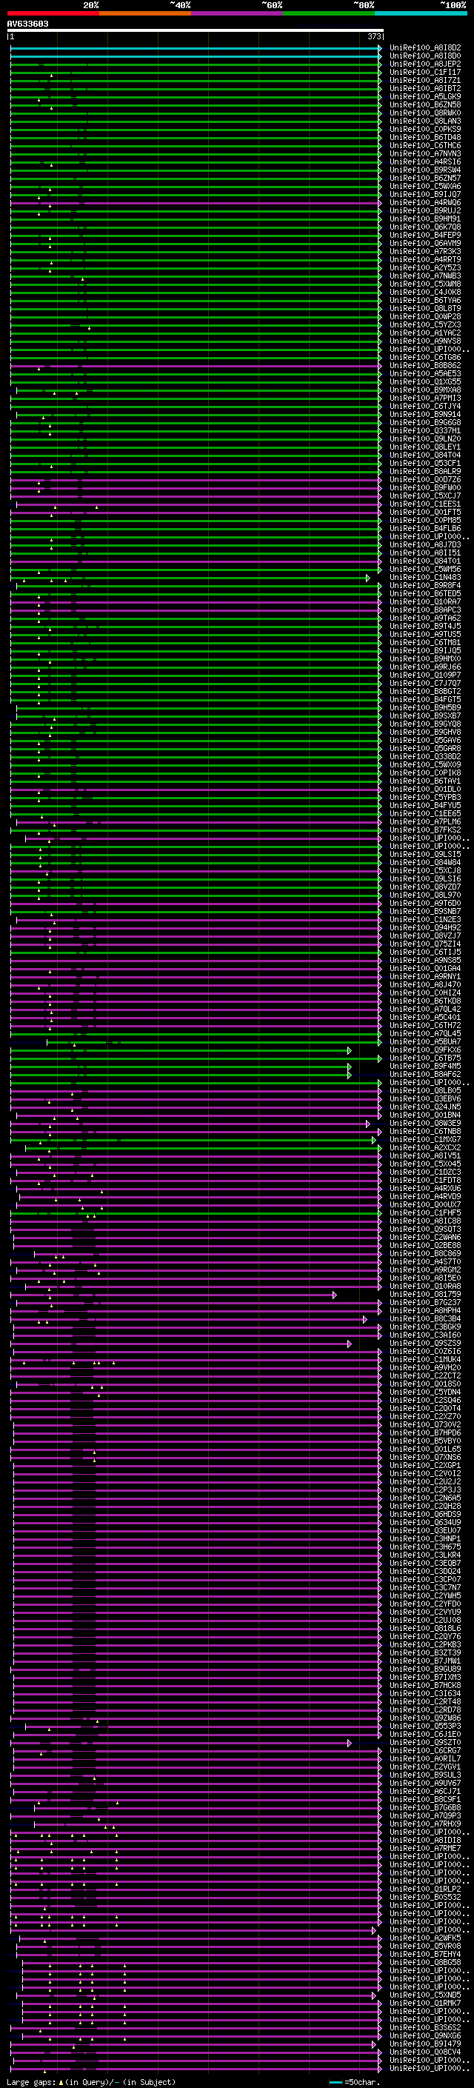Screen dimensions: 474x2088
Task: Click the UniRef100_A7NVN3 label
Action: pos(425,154)
